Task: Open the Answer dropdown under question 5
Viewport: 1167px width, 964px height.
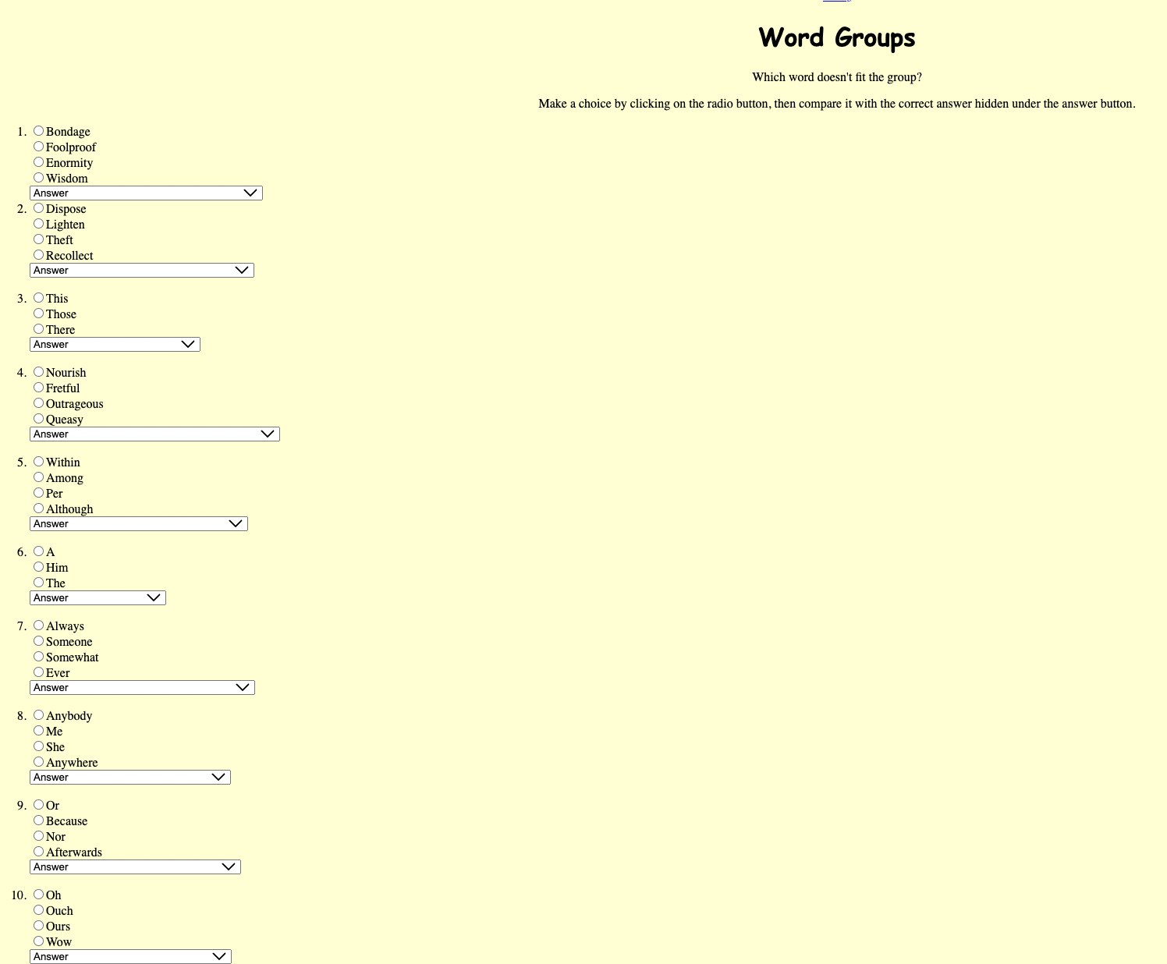Action: (138, 523)
